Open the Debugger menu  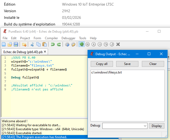[68, 38]
